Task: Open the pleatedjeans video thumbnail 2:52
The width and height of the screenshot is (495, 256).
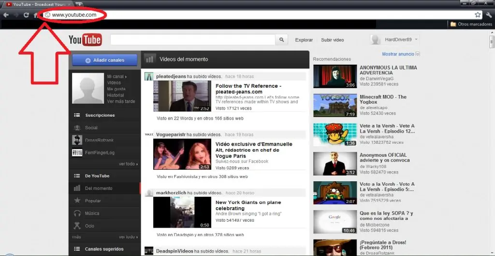Action: (182, 96)
